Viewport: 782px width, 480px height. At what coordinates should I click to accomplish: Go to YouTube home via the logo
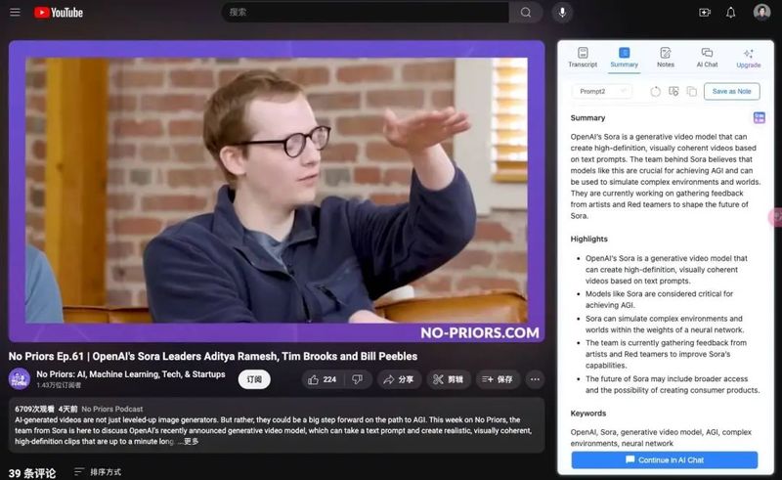(59, 13)
